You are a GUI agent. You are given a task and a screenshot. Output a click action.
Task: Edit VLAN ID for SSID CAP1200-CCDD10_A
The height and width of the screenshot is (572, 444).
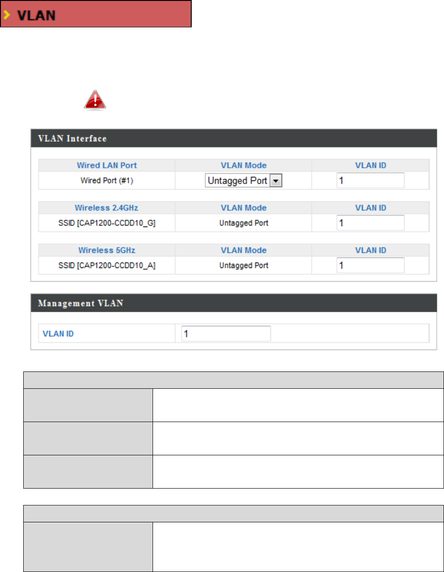click(x=370, y=265)
